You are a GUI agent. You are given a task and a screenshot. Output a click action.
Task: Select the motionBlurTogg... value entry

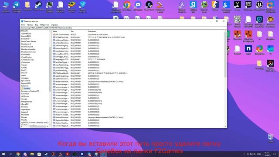tap(61, 68)
